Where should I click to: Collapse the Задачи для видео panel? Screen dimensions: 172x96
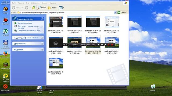(42, 19)
